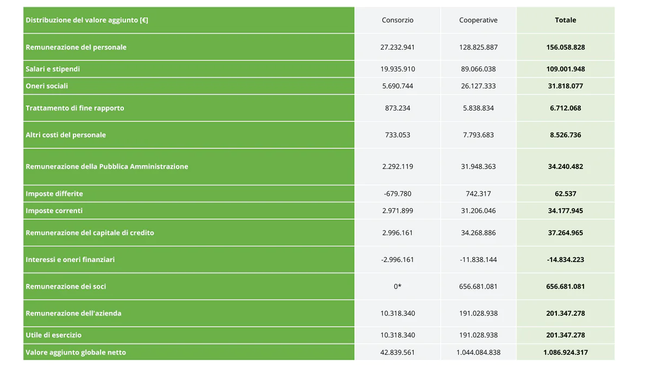Image resolution: width=652 pixels, height=367 pixels.
Task: Click the 'Utile di esercizio' row label
Action: pos(53,335)
